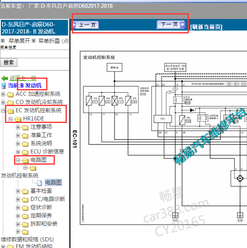
Task: Click the 发动机控制系统 wiring diagram image
Action: [x=163, y=138]
